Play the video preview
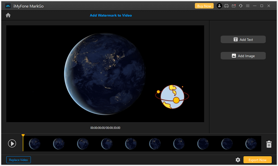 12,143
